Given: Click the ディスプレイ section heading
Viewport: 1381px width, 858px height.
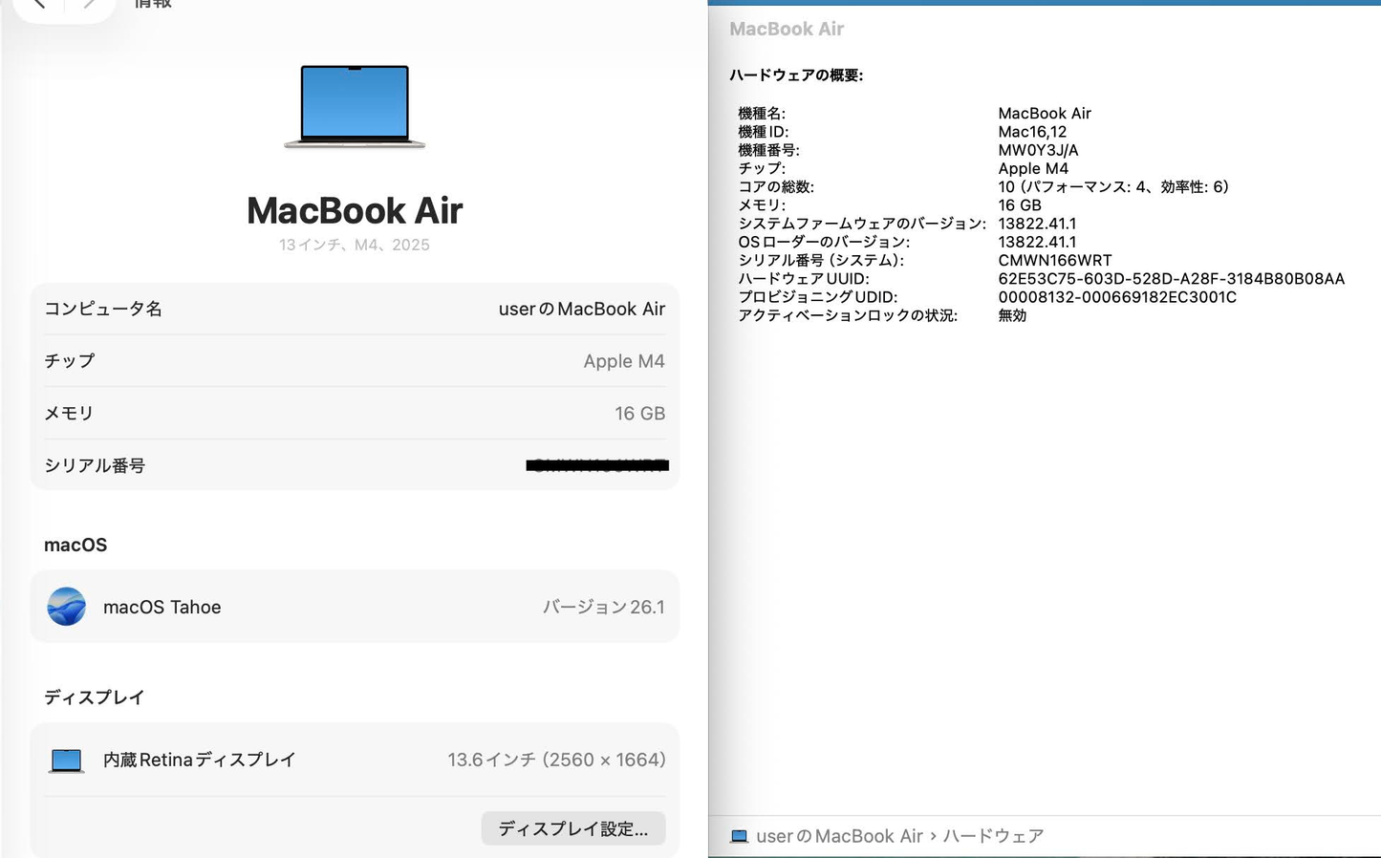Looking at the screenshot, I should 95,697.
